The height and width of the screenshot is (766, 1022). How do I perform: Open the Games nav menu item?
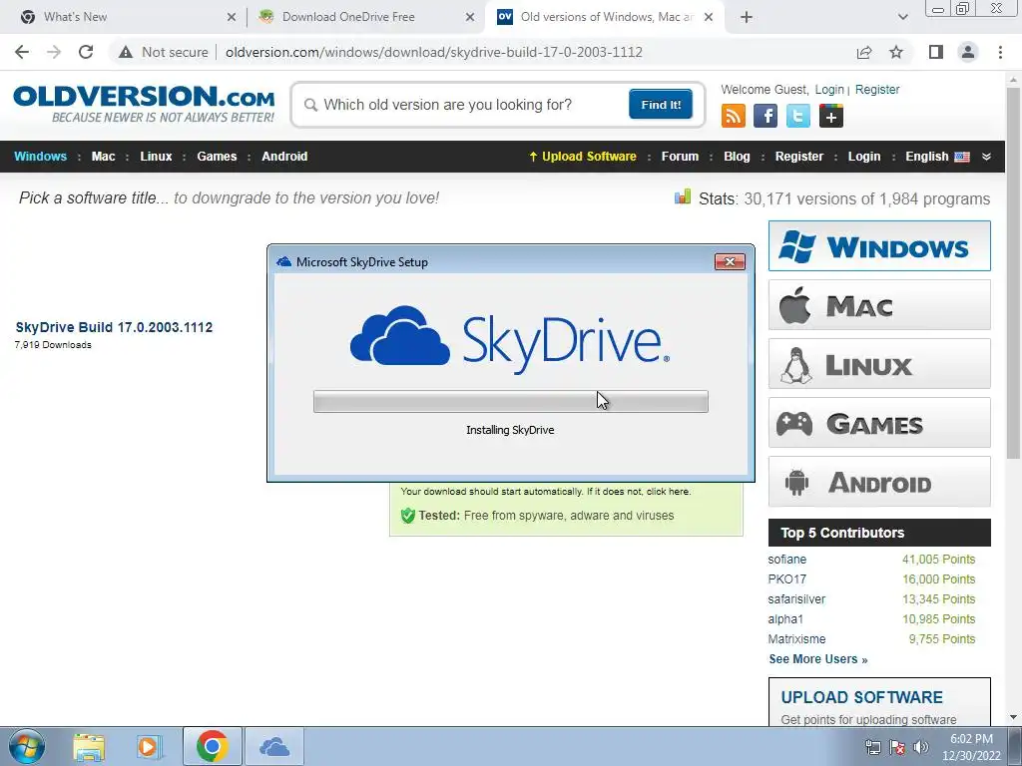[x=217, y=157]
